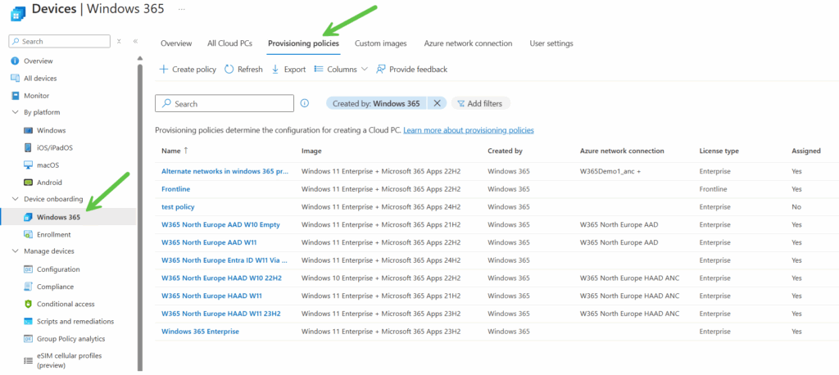Click the policies Search box
This screenshot has height=375, width=839.
pos(224,103)
